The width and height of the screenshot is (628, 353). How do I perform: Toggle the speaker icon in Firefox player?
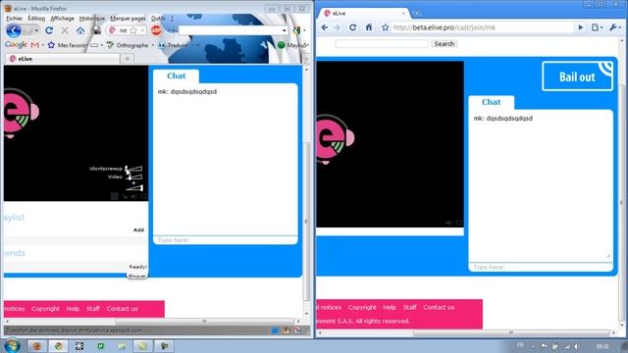[x=133, y=196]
